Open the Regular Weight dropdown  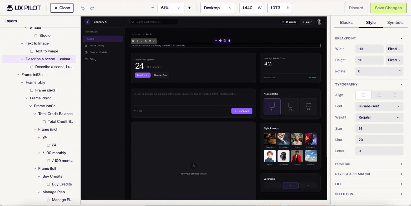(379, 117)
